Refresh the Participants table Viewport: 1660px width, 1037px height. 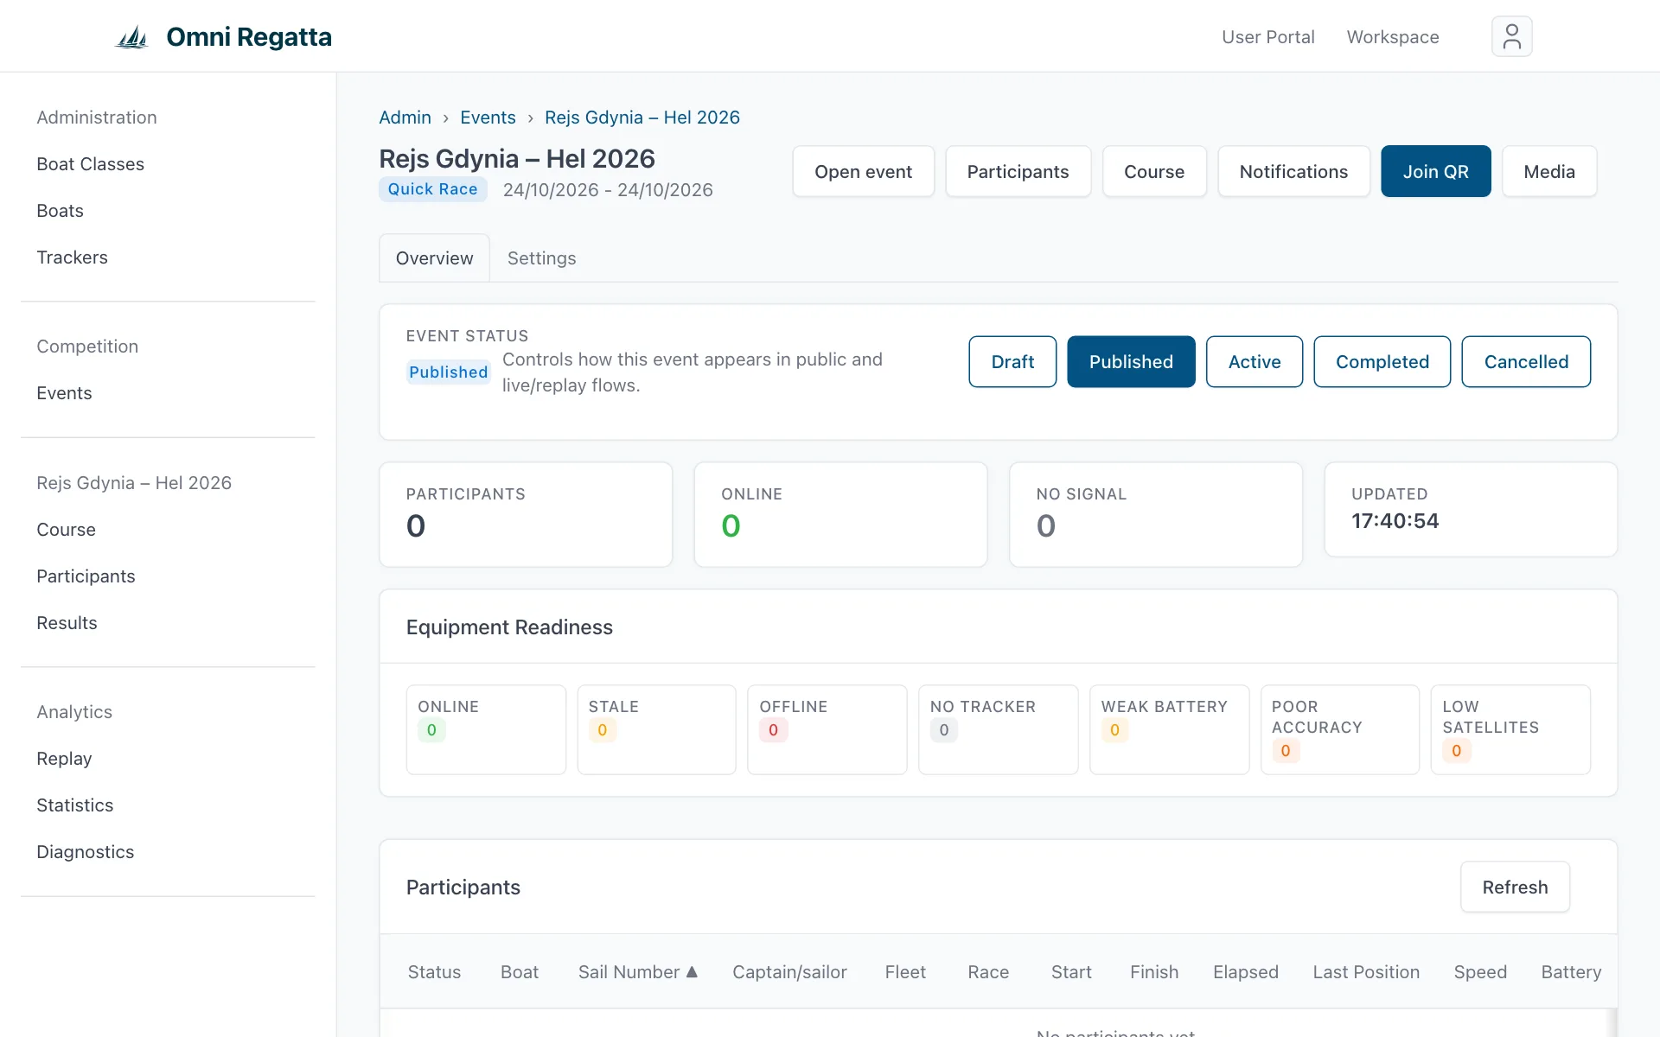(x=1515, y=887)
